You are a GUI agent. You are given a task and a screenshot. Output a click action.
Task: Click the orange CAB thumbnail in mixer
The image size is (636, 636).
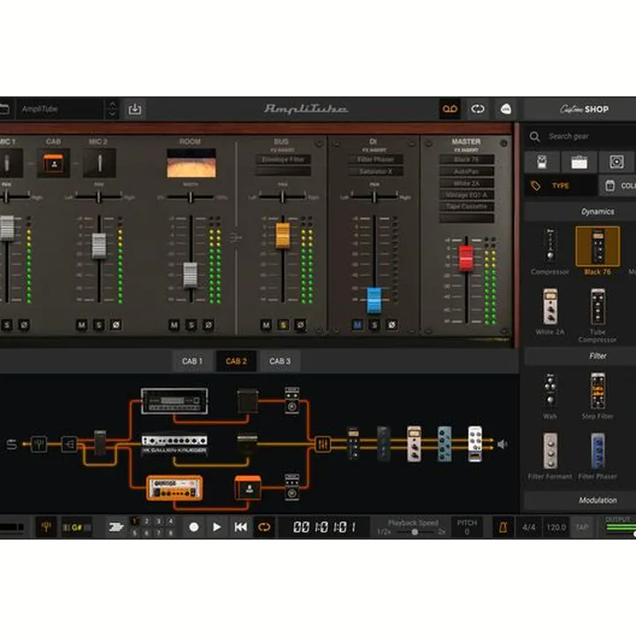54,163
